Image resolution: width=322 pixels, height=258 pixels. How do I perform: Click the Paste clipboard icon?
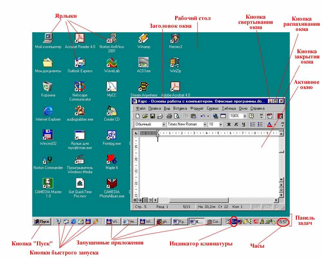coord(194,116)
